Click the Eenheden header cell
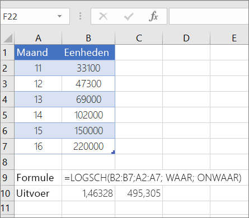 (x=88, y=53)
